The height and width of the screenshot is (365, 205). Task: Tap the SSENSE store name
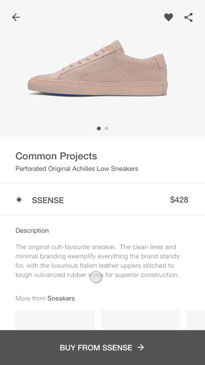point(48,200)
